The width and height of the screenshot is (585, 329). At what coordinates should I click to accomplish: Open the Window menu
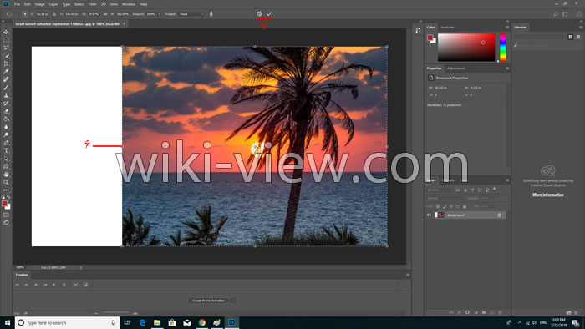pos(129,4)
